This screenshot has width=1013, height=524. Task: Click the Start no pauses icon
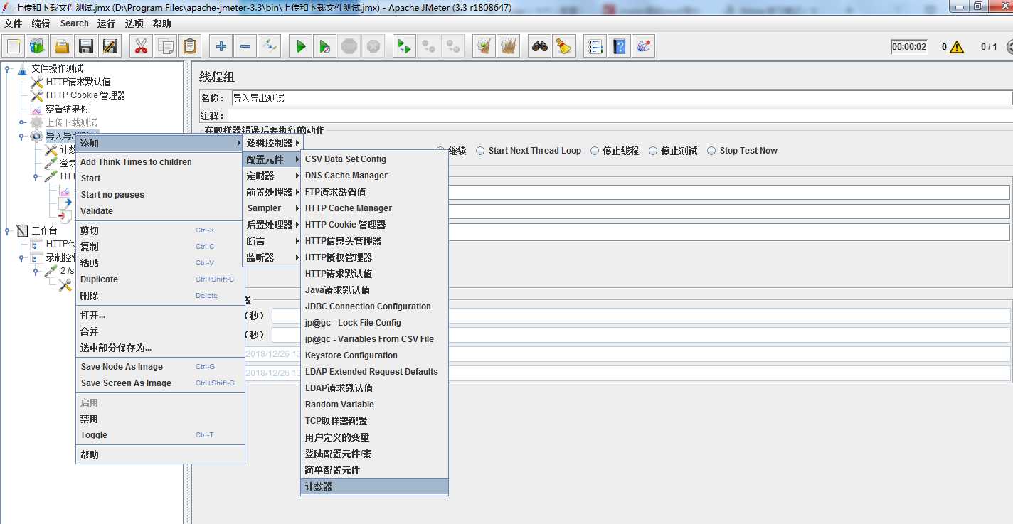click(x=325, y=46)
